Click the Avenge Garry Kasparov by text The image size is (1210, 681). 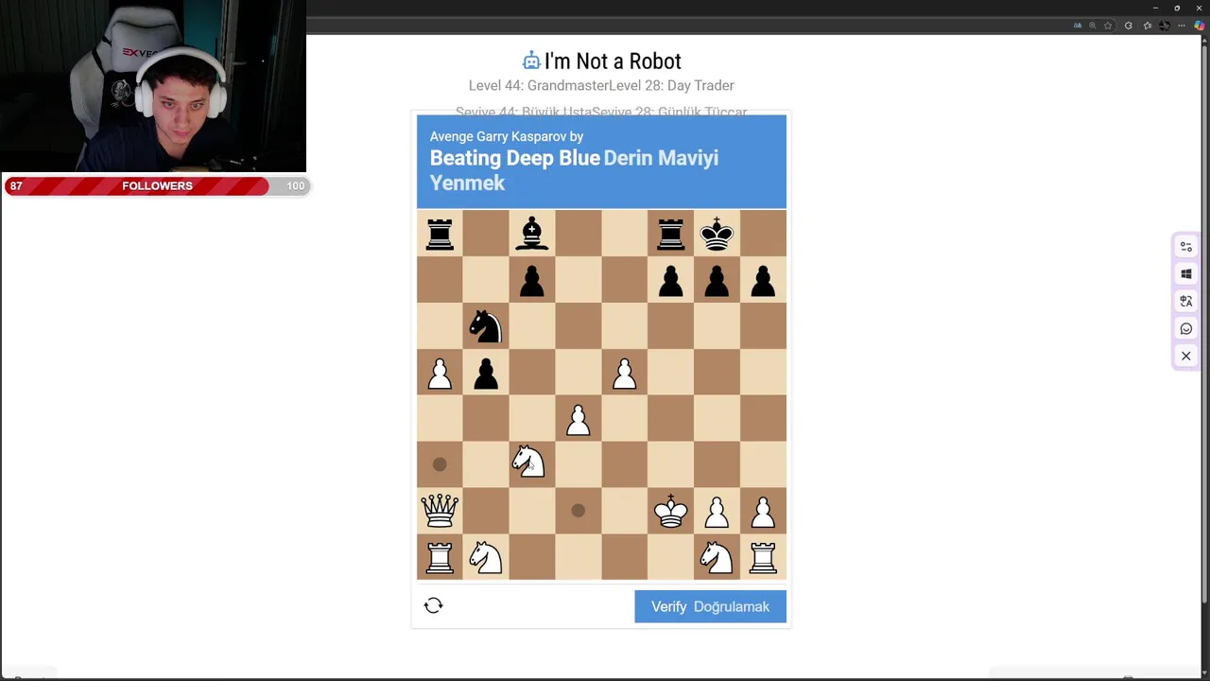click(x=507, y=136)
